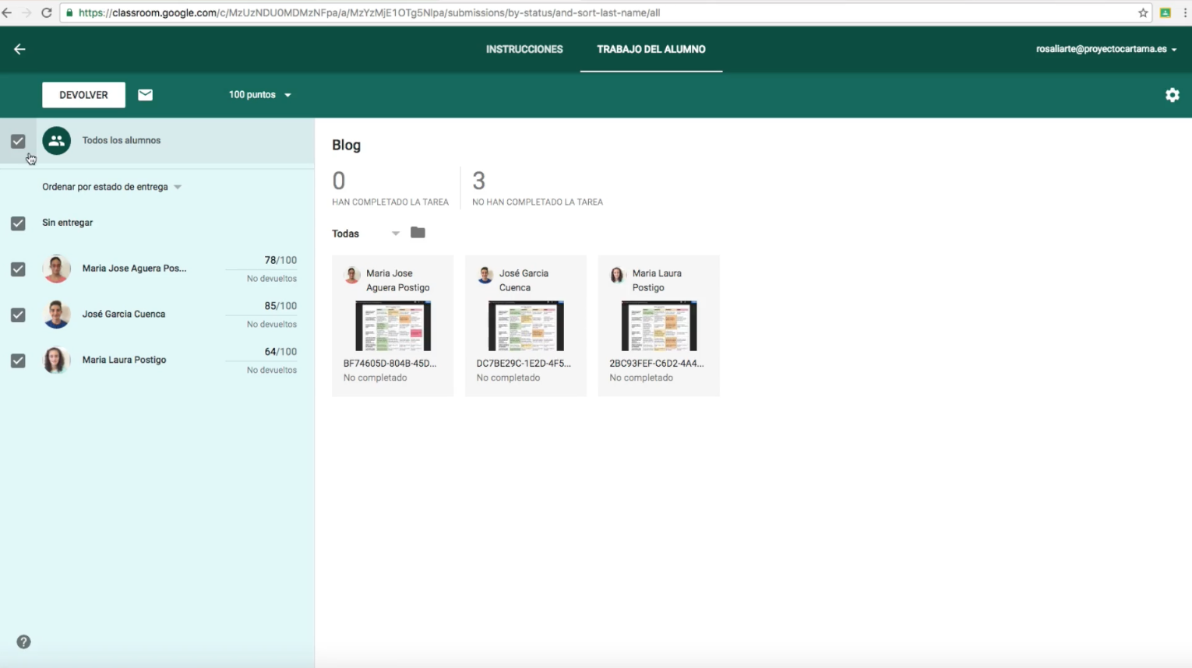
Task: Switch to the Instrucciones tab
Action: pos(524,49)
